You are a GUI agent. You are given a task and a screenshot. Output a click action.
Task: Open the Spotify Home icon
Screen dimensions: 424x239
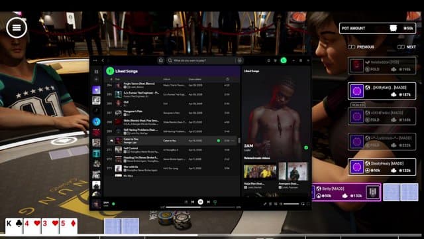160,60
